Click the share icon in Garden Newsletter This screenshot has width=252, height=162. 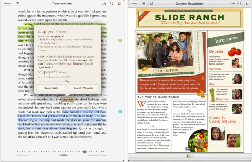coord(152,3)
